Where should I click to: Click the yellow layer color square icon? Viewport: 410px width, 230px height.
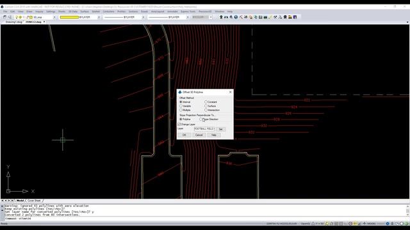click(31, 17)
